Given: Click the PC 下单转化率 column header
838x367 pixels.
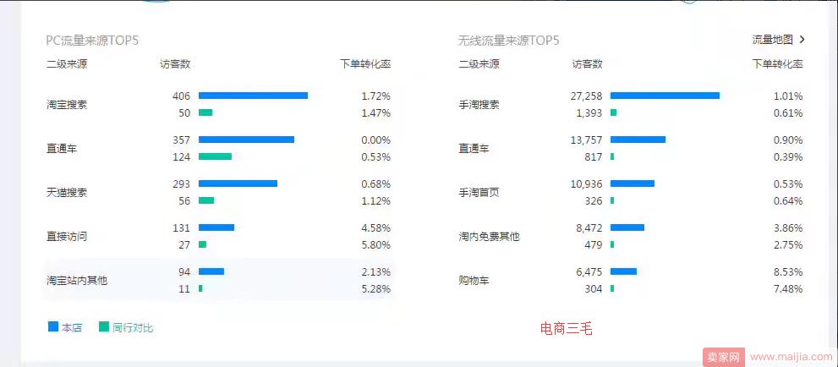Looking at the screenshot, I should click(x=365, y=64).
